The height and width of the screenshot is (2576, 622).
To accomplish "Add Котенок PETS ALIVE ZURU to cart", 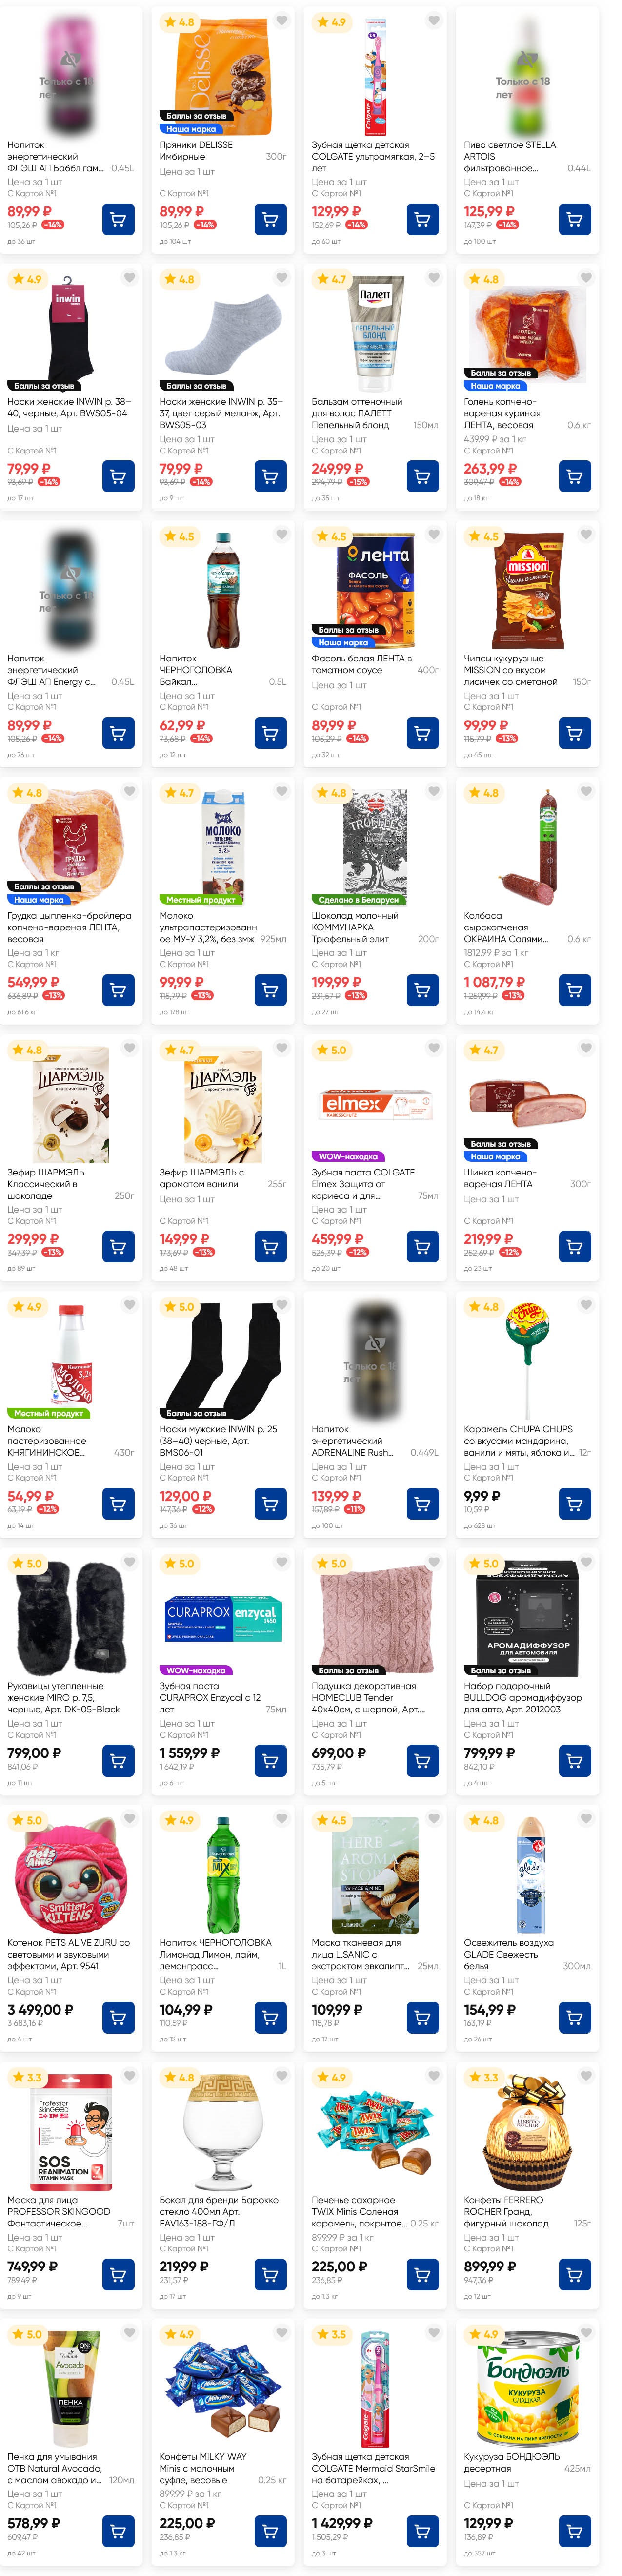I will [x=118, y=2018].
